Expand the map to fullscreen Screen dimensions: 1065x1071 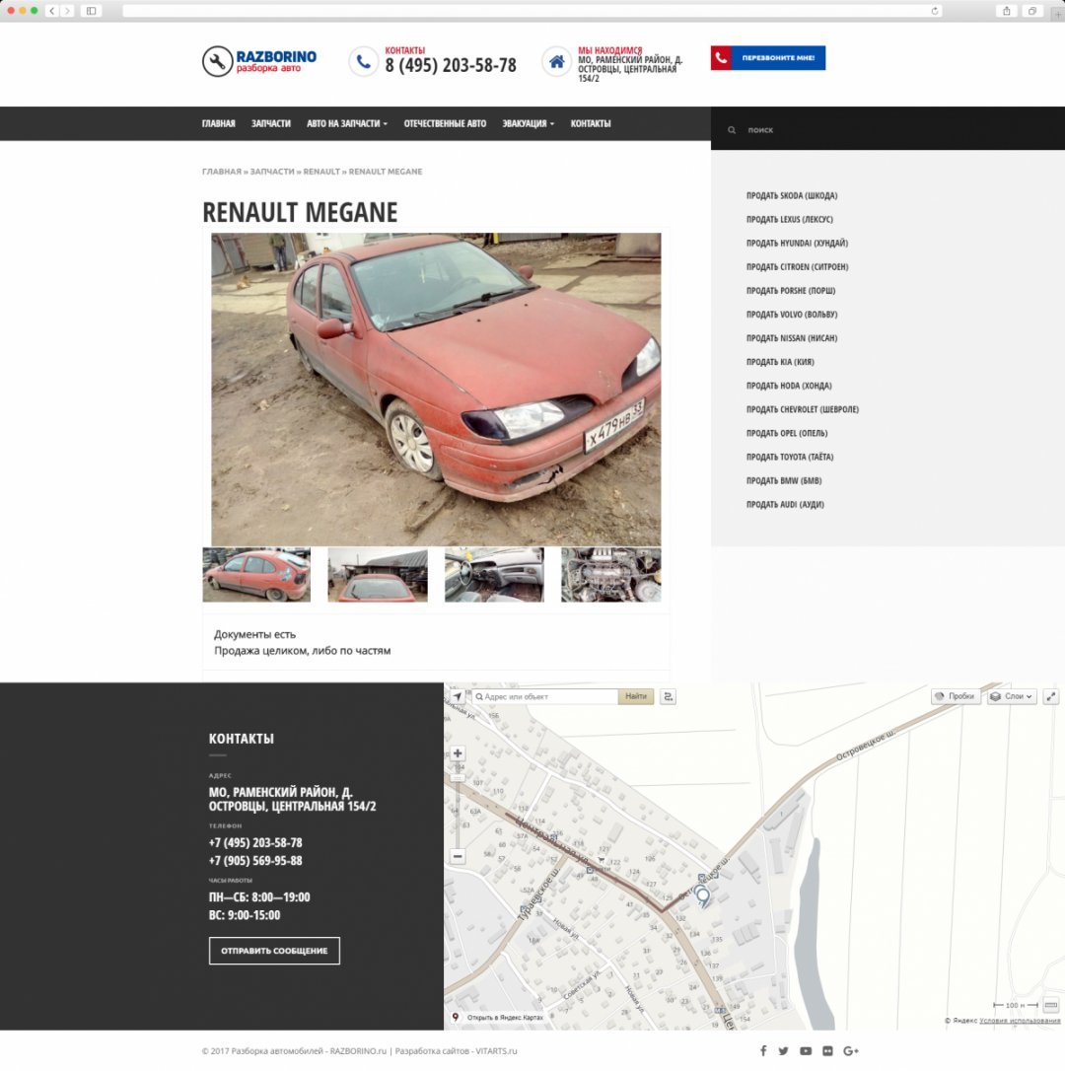click(1051, 696)
